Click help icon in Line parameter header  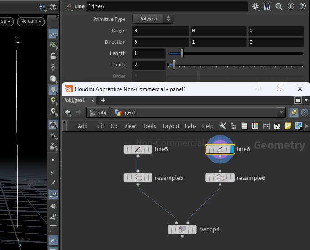point(303,6)
